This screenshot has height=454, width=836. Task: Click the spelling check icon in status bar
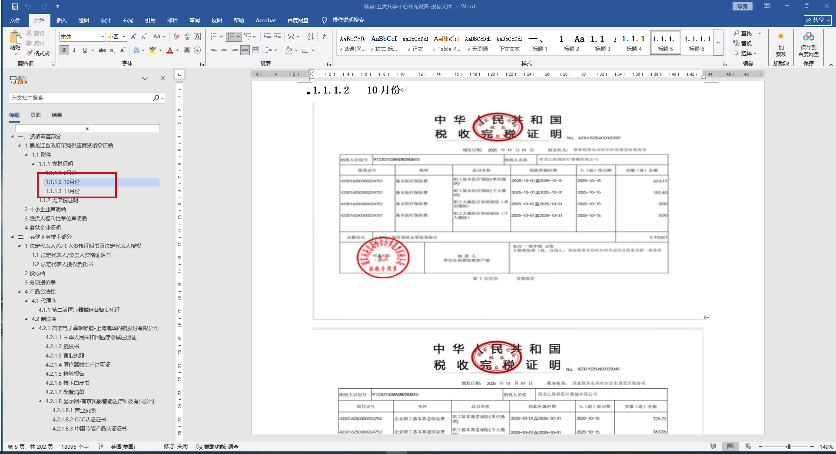tap(100, 447)
